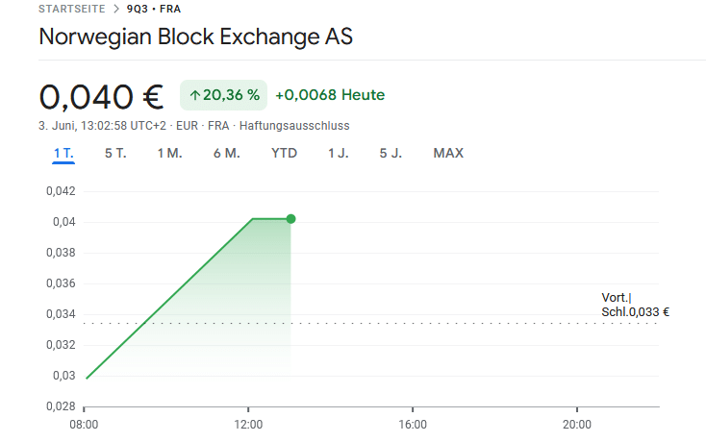
Task: Click the 0,040 € current price
Action: (101, 96)
